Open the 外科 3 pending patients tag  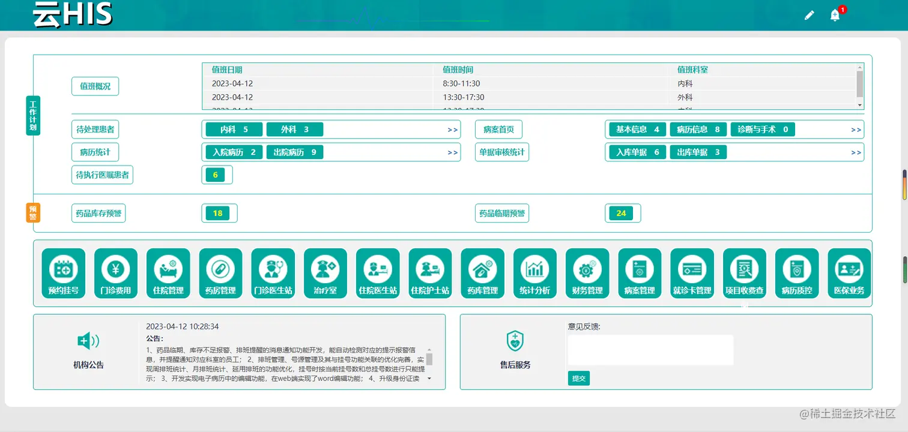point(295,130)
